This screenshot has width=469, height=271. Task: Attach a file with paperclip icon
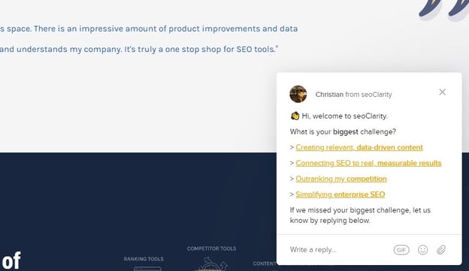[x=441, y=250]
